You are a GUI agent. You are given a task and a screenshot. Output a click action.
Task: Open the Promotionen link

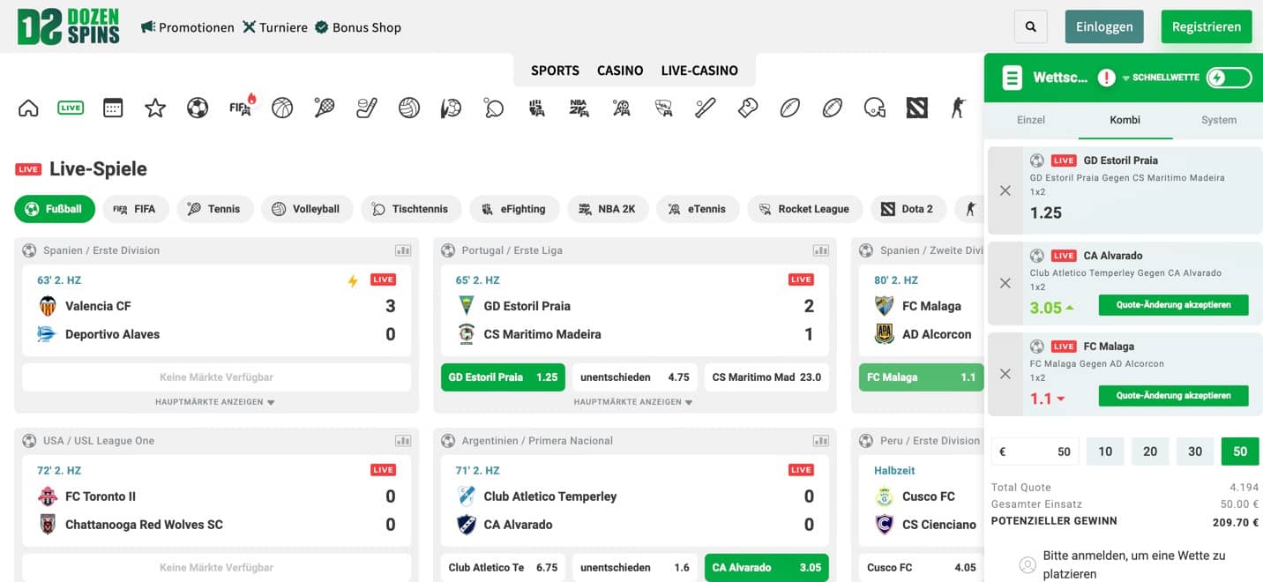(188, 27)
